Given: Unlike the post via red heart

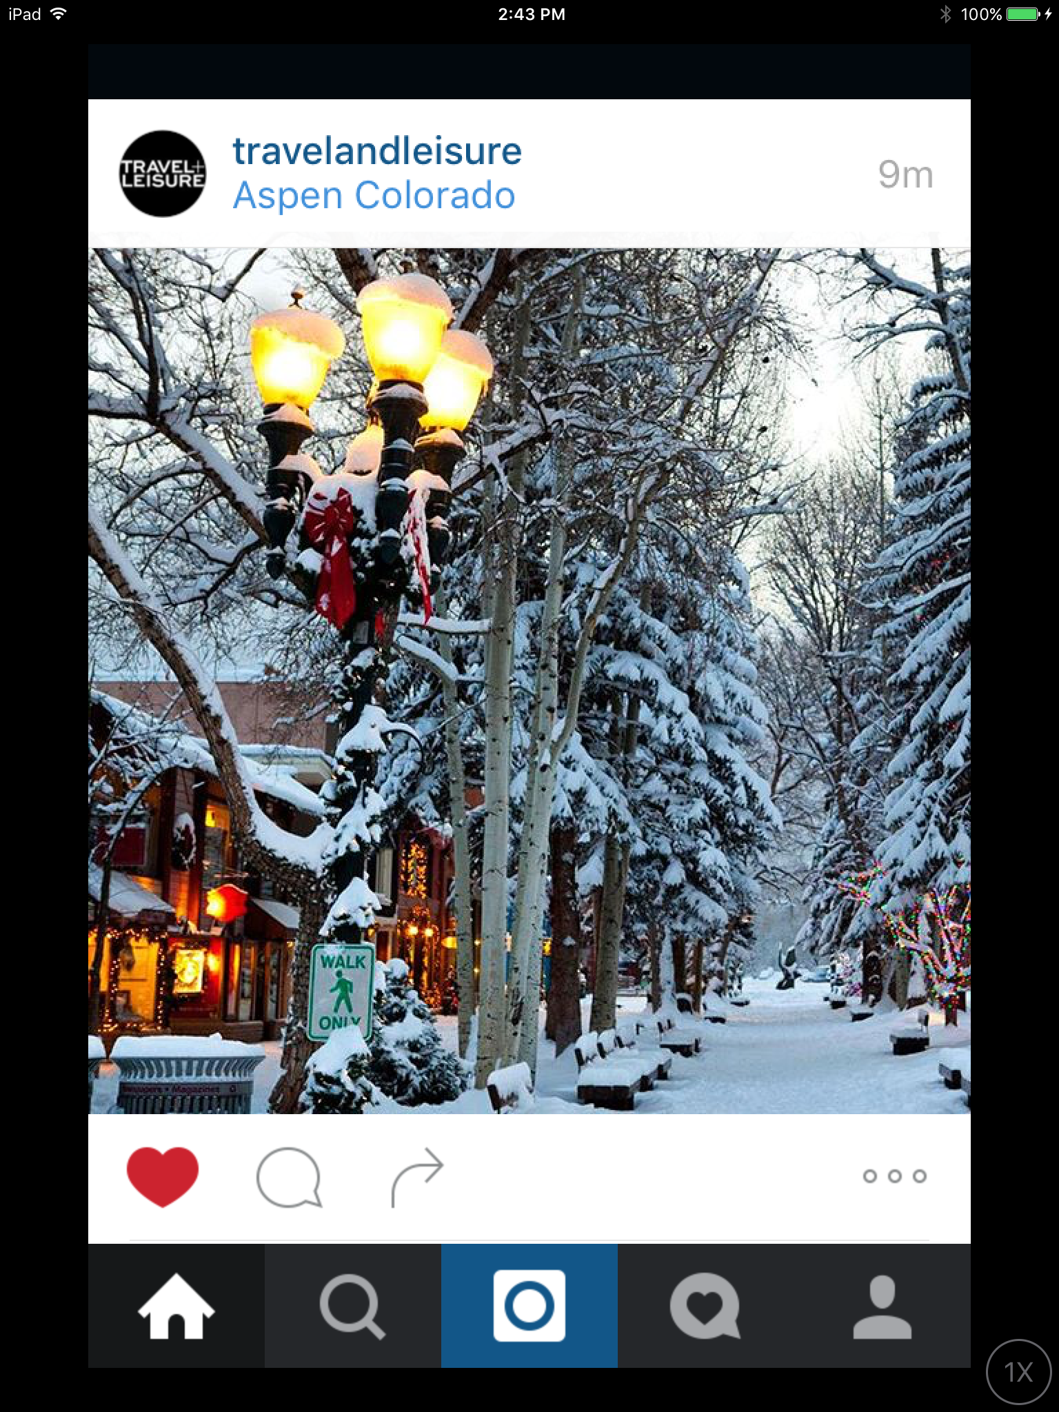Looking at the screenshot, I should [x=163, y=1177].
